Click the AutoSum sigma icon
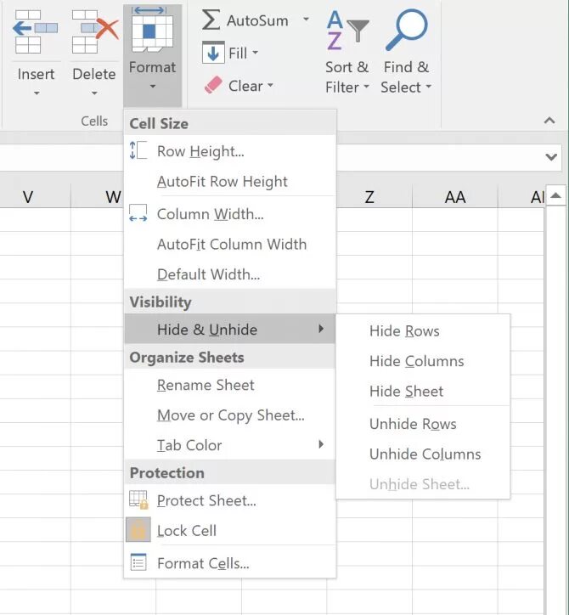The width and height of the screenshot is (569, 615). 212,20
